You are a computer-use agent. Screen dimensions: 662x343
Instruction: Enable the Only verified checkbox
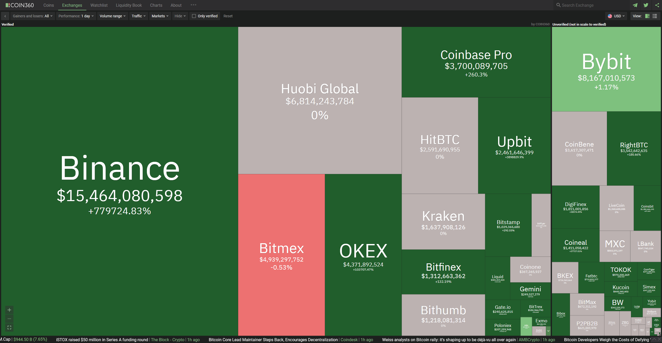(194, 16)
